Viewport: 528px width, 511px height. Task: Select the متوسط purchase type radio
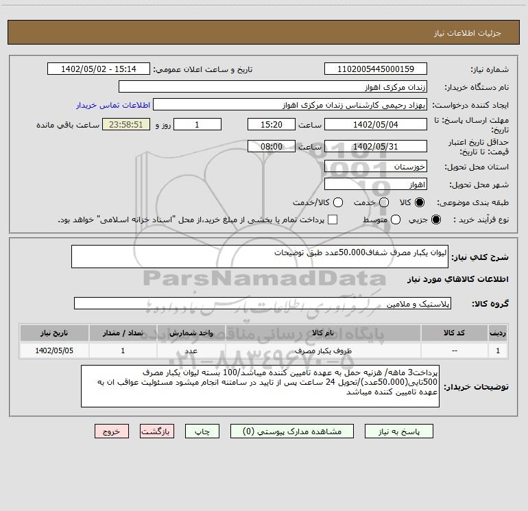pyautogui.click(x=396, y=219)
